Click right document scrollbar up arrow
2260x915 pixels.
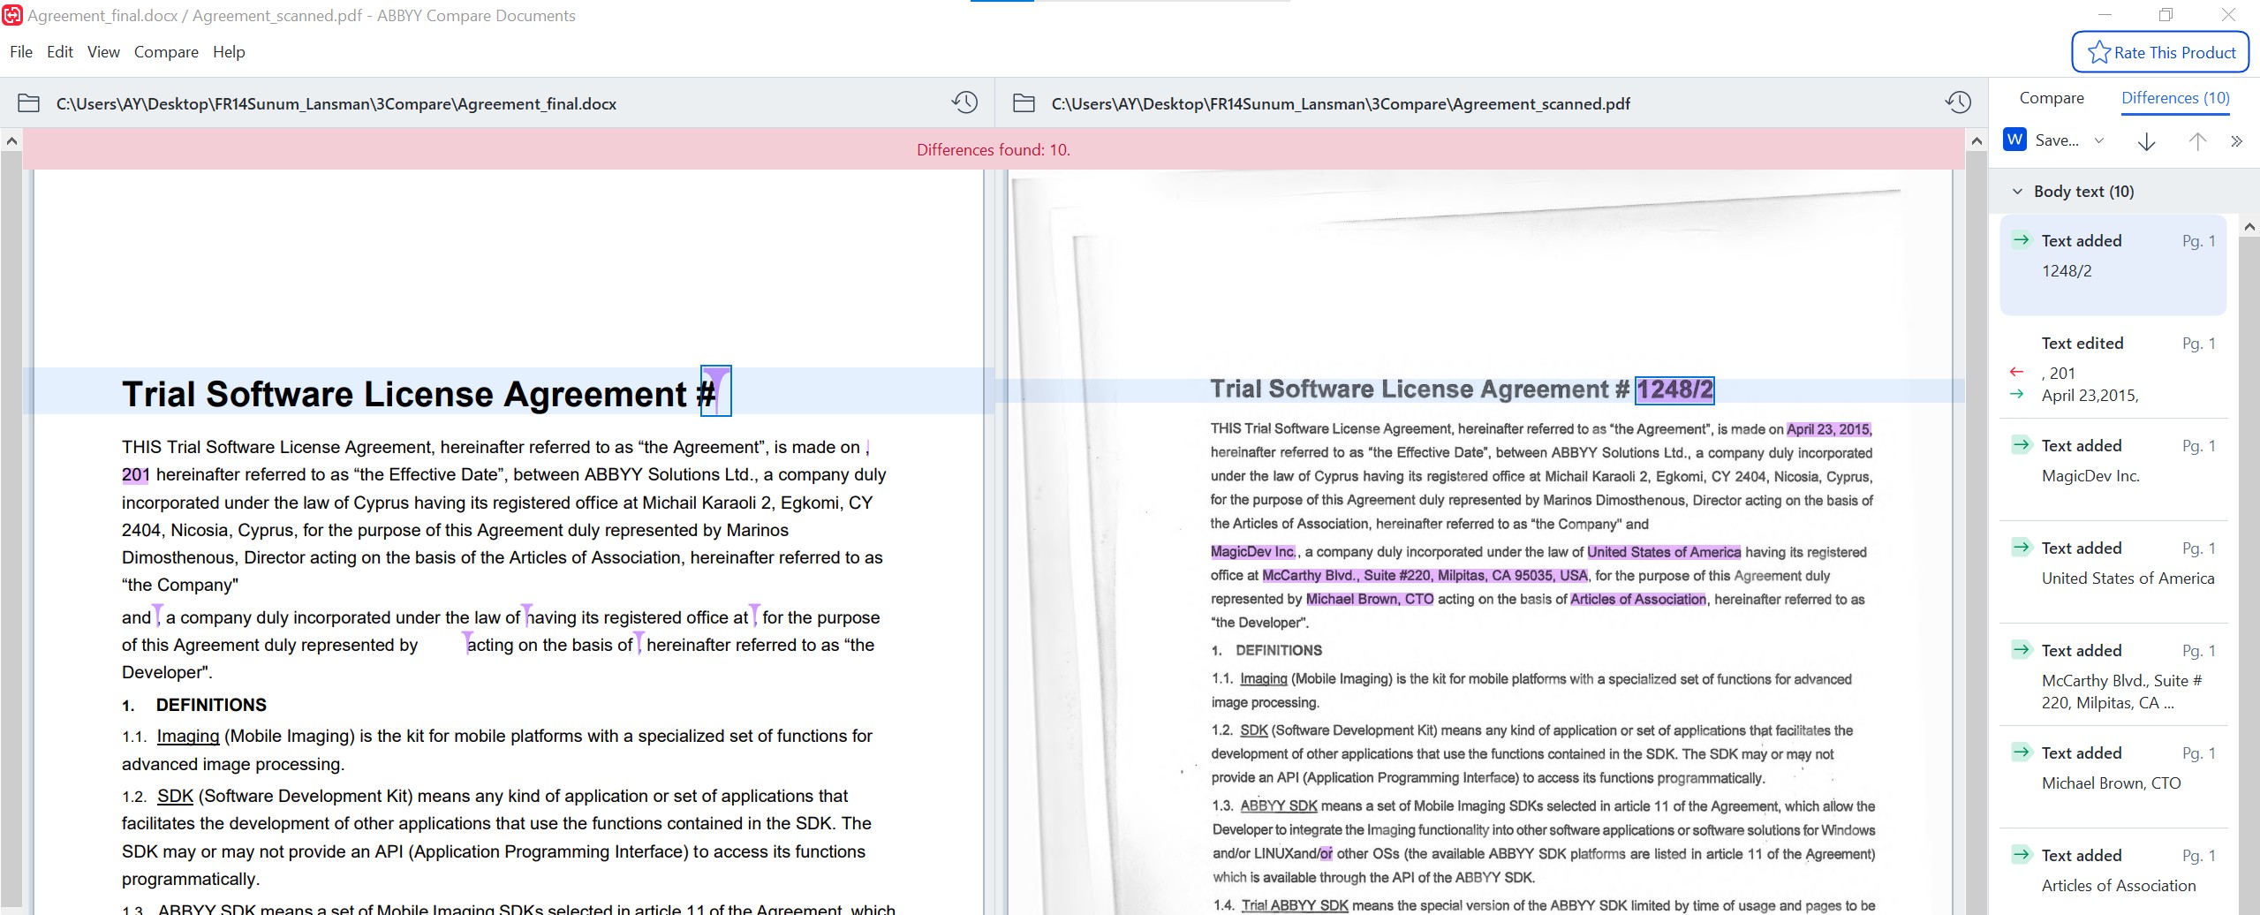pos(1977,140)
